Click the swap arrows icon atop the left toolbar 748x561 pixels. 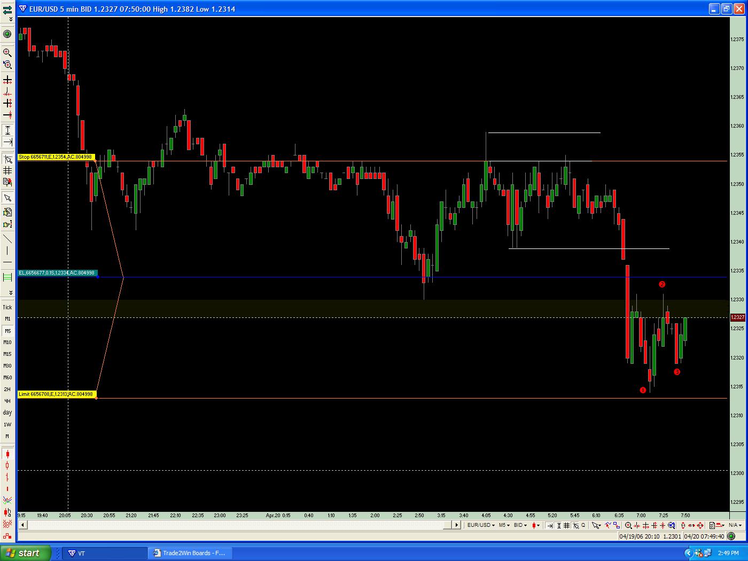pyautogui.click(x=7, y=9)
